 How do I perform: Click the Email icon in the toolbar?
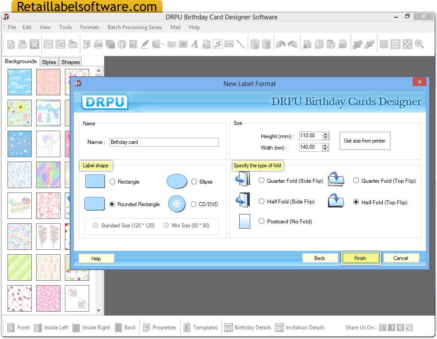point(229,44)
